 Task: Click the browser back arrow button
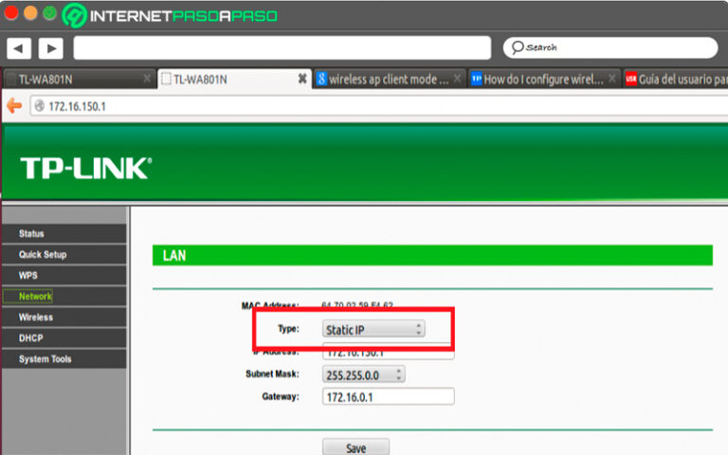tap(19, 48)
